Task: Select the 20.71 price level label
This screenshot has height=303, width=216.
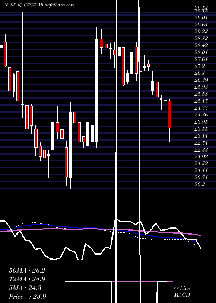Action: coord(201,177)
